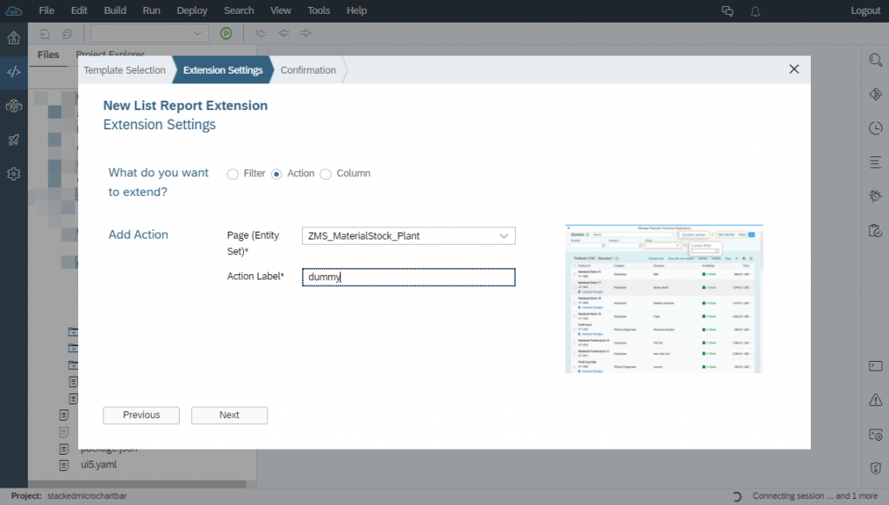Open the Edit menu
The width and height of the screenshot is (889, 505).
(79, 10)
